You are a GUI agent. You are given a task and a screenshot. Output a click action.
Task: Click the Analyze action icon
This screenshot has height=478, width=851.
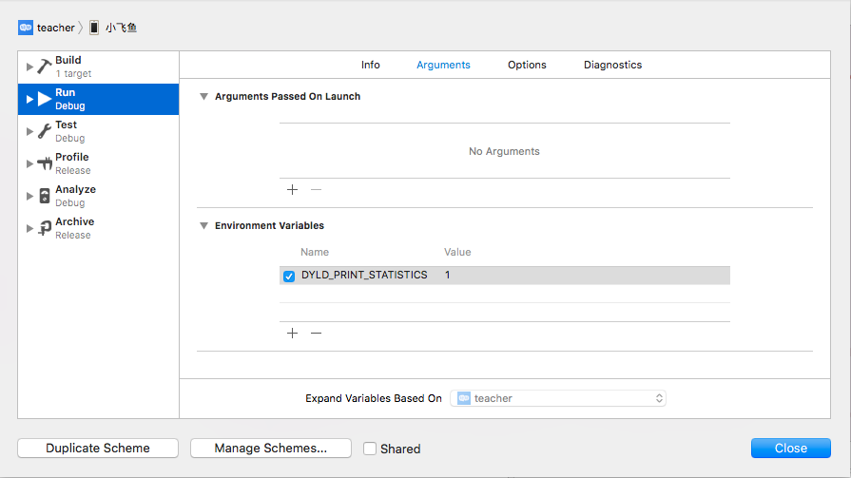(x=45, y=196)
